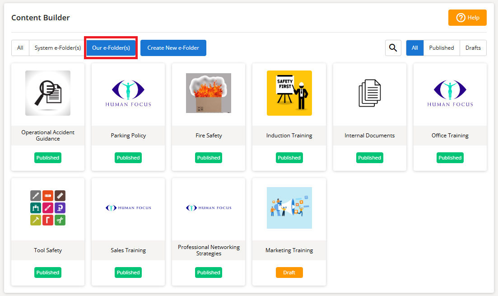Open the Fire Safety burning box image
This screenshot has height=296, width=498.
[208, 93]
